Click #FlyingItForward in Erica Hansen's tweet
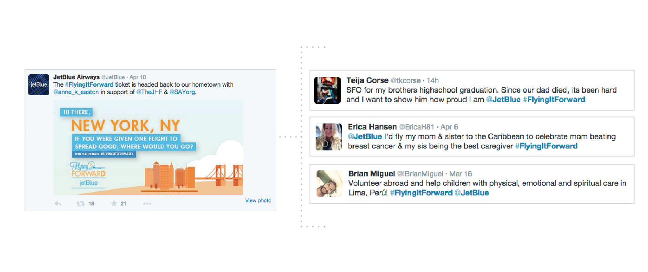The image size is (648, 272). pos(546,146)
